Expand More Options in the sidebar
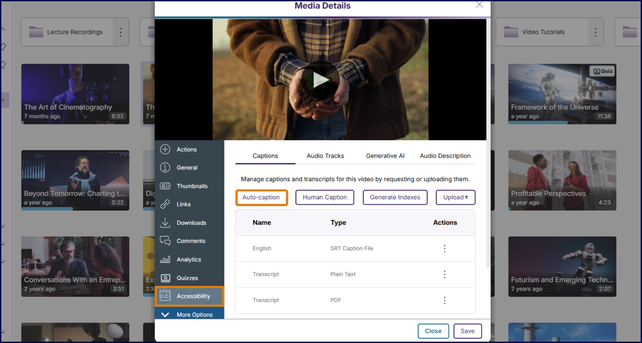Image resolution: width=642 pixels, height=343 pixels. [195, 314]
